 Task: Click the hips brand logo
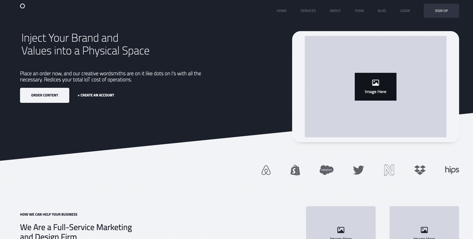click(452, 170)
